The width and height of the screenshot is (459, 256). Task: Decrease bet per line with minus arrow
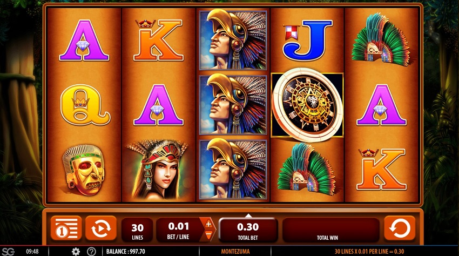click(208, 234)
